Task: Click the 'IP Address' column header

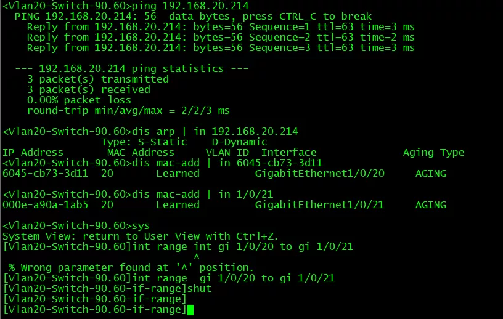Action: tap(33, 153)
